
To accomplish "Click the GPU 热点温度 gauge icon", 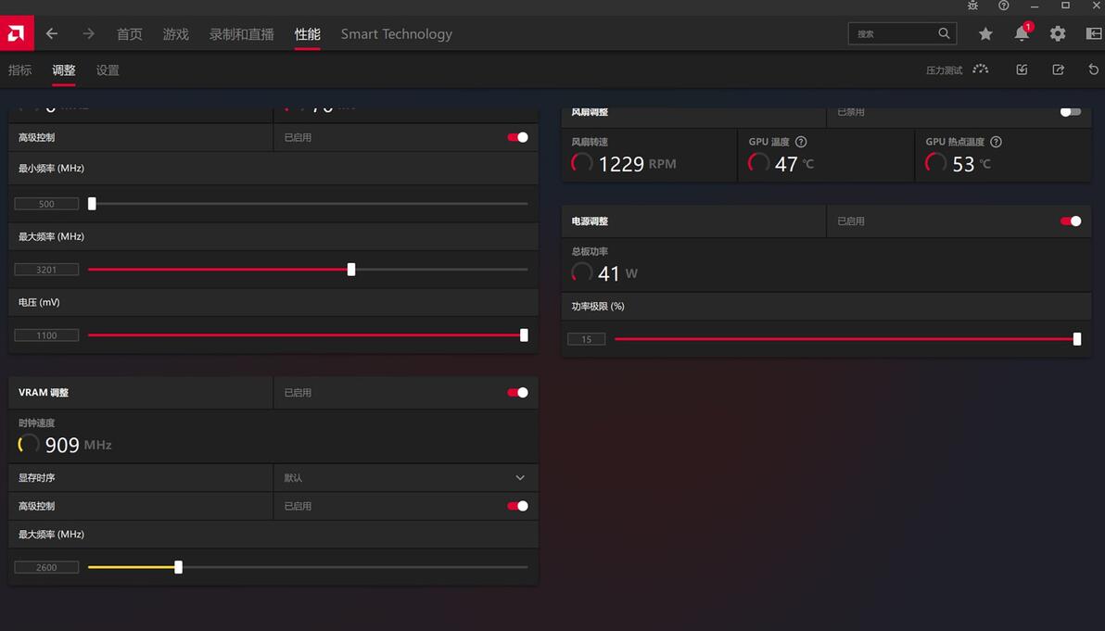I will (x=935, y=163).
